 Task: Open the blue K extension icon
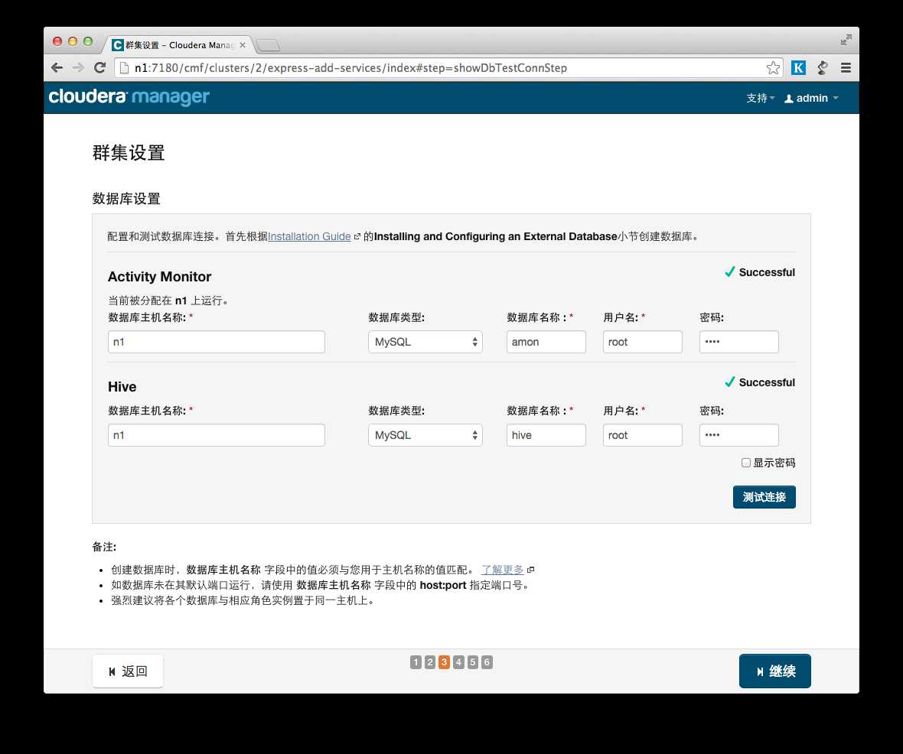(x=798, y=68)
